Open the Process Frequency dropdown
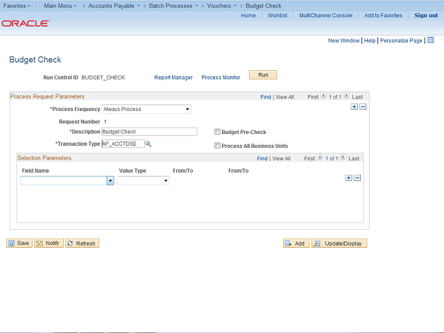This screenshot has height=333, width=444. pos(146,109)
